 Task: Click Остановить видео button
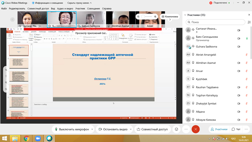(x=113, y=129)
